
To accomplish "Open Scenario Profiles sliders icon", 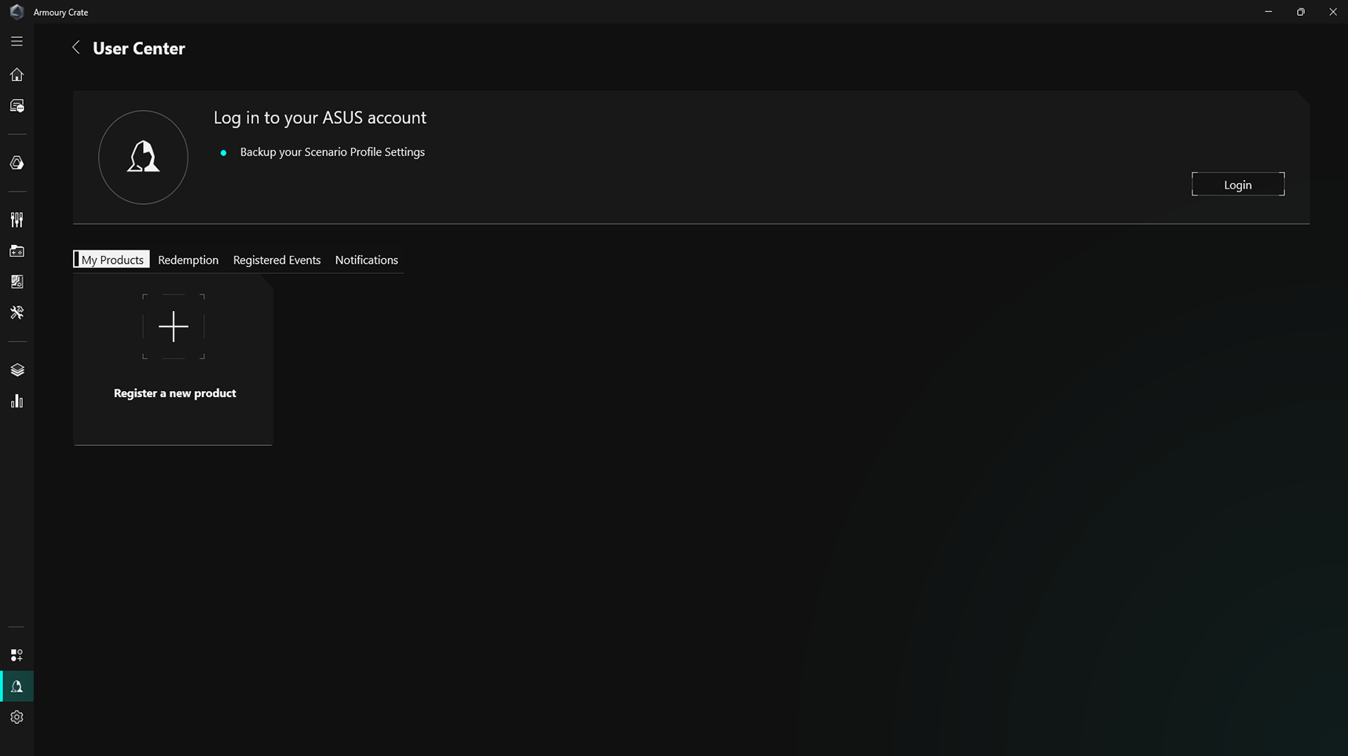I will tap(16, 220).
